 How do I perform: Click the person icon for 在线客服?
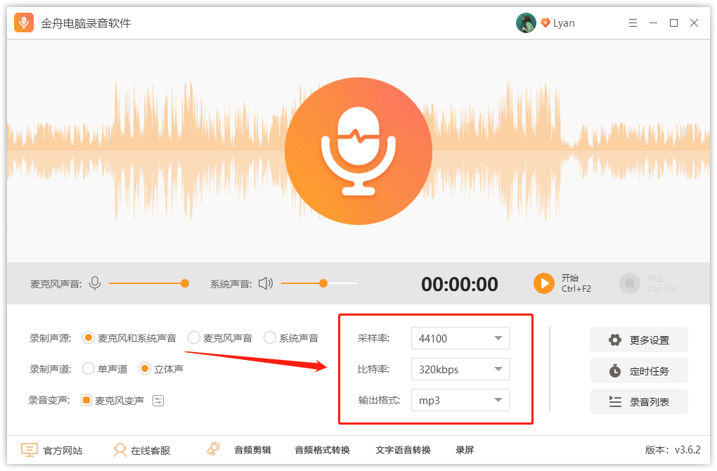[x=120, y=450]
